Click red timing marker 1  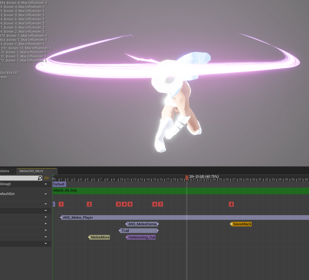point(61,204)
